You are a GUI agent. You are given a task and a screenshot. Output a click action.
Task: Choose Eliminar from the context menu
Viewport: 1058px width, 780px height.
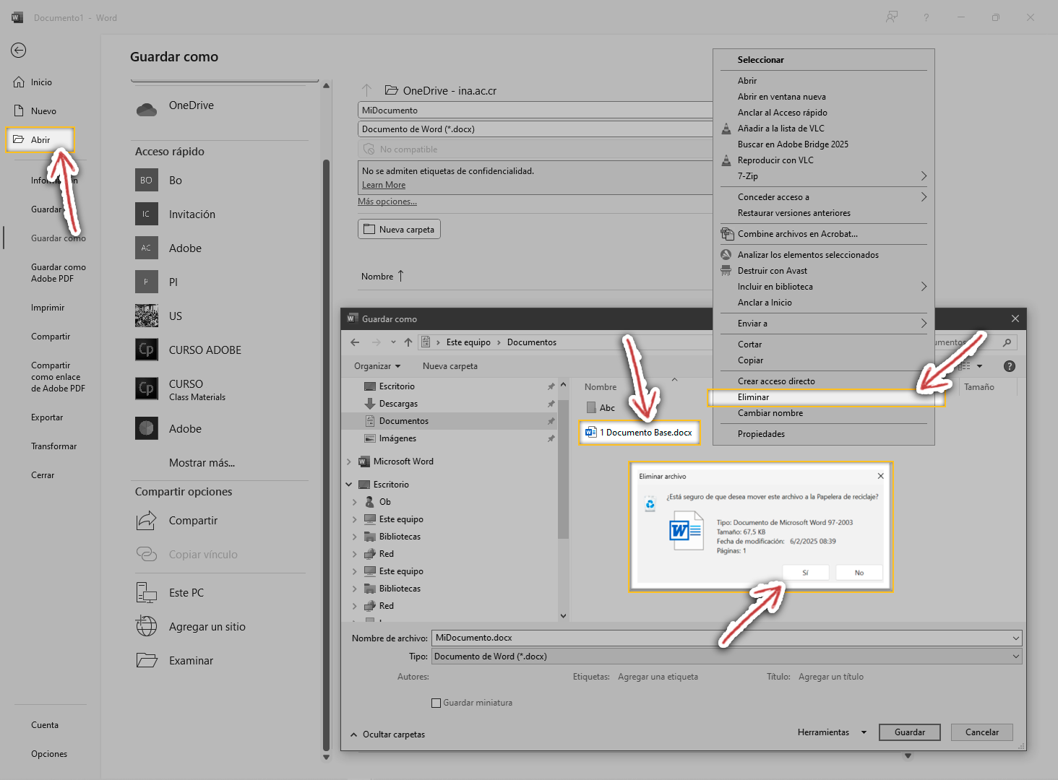[754, 397]
